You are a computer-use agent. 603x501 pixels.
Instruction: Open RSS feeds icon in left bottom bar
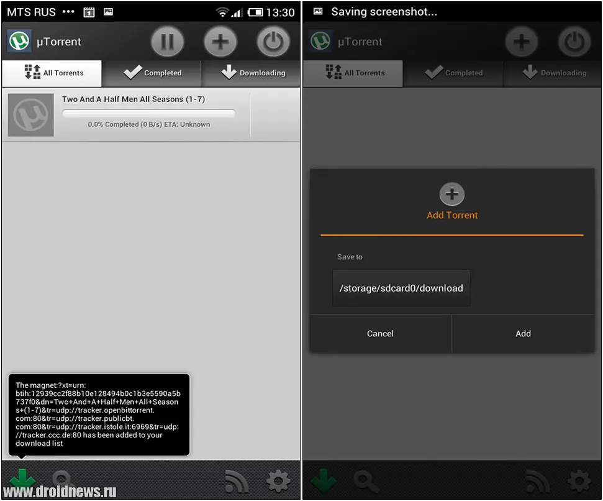coord(237,481)
